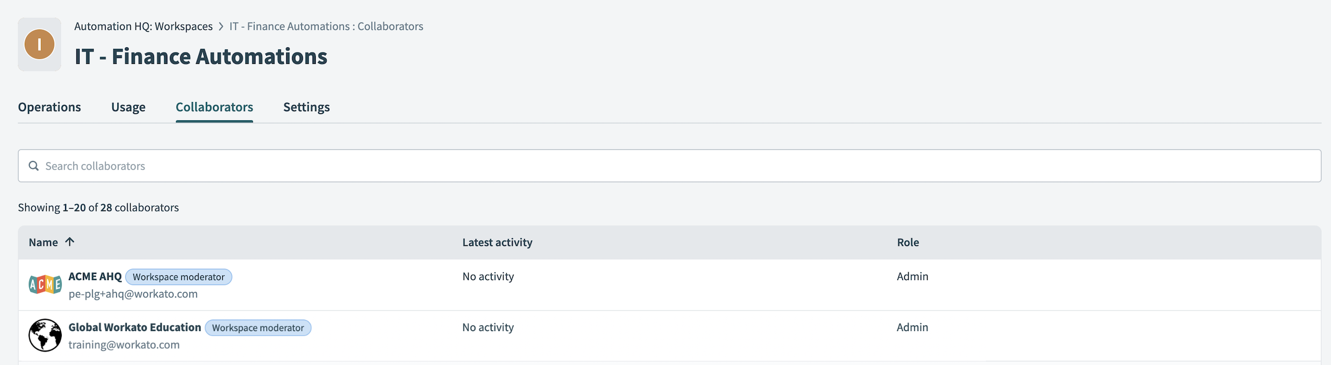The width and height of the screenshot is (1331, 365).
Task: Click the ACME AHQ logo avatar
Action: (x=45, y=284)
